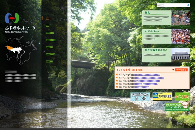The width and height of the screenshot is (195, 130).
Task: Open the NISHITAMA 百景 banner
Action: pyautogui.click(x=140, y=97)
